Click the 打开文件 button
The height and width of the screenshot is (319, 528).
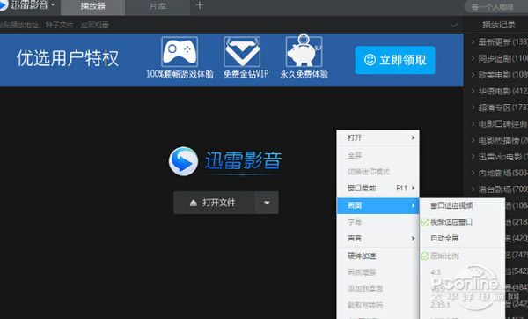point(214,203)
